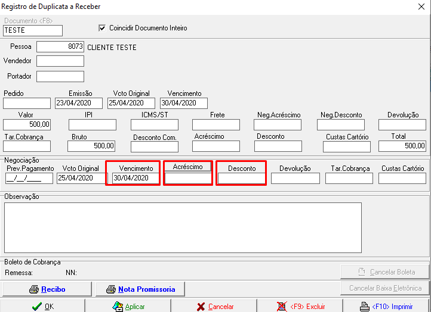
Task: Click the Cancelar red X button
Action: (x=215, y=306)
